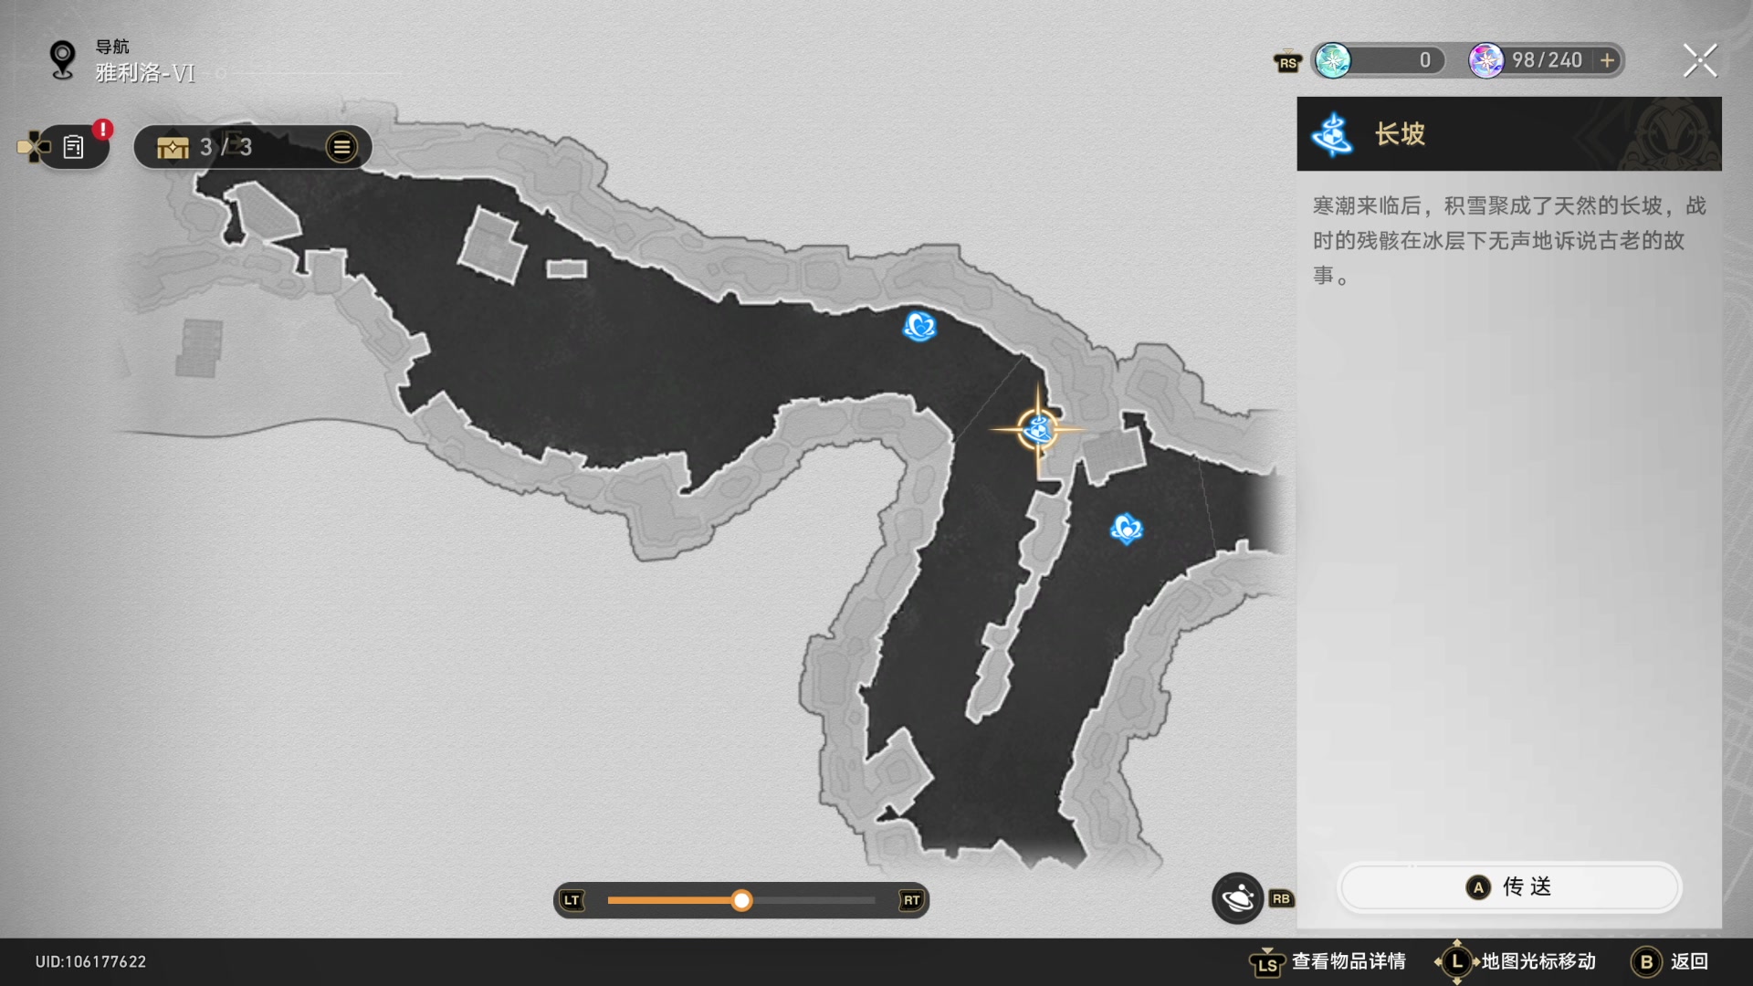Click the selected space anchor on map

pos(1038,429)
